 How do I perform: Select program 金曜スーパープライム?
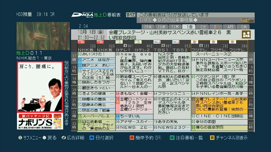134,83
